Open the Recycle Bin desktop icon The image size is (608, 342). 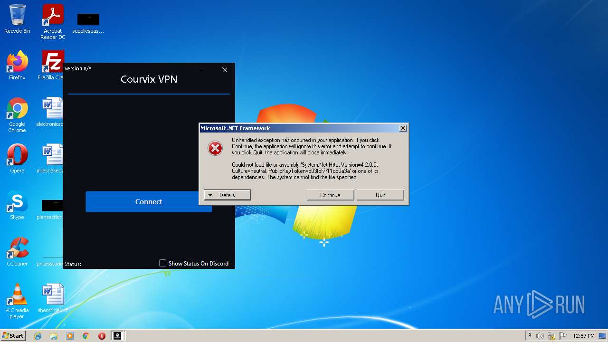(x=17, y=19)
